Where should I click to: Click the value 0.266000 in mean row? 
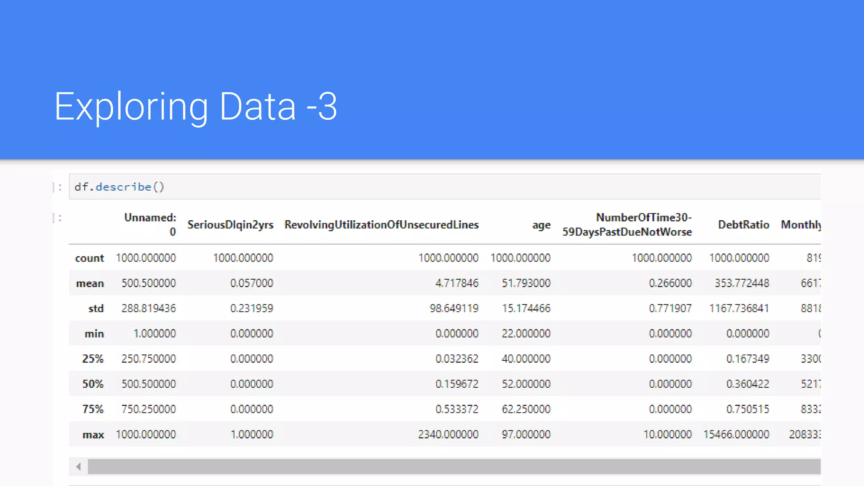coord(670,283)
